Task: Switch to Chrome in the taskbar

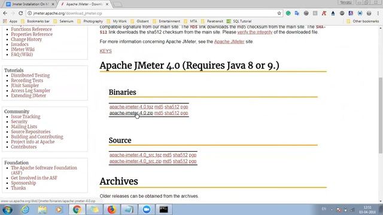Action: click(x=77, y=210)
